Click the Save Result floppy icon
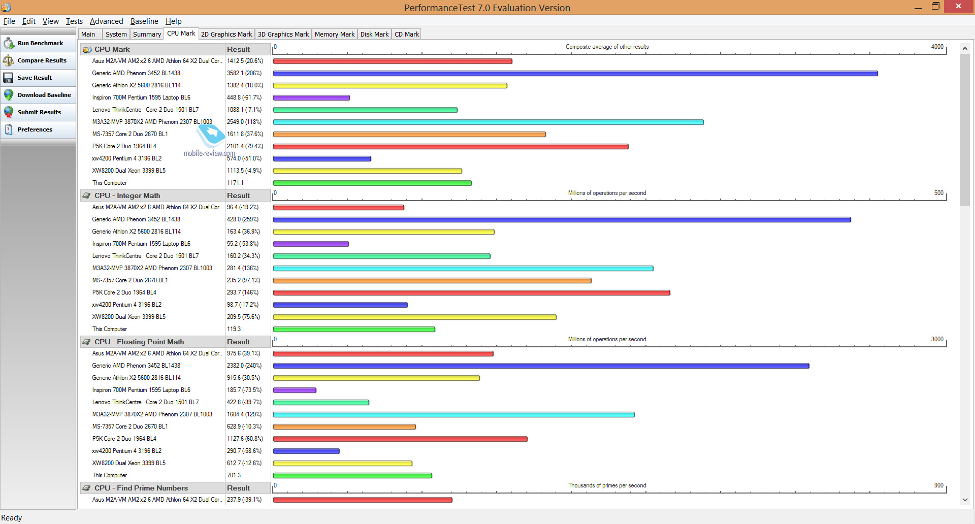Screen dimensions: 975x524 (9, 78)
